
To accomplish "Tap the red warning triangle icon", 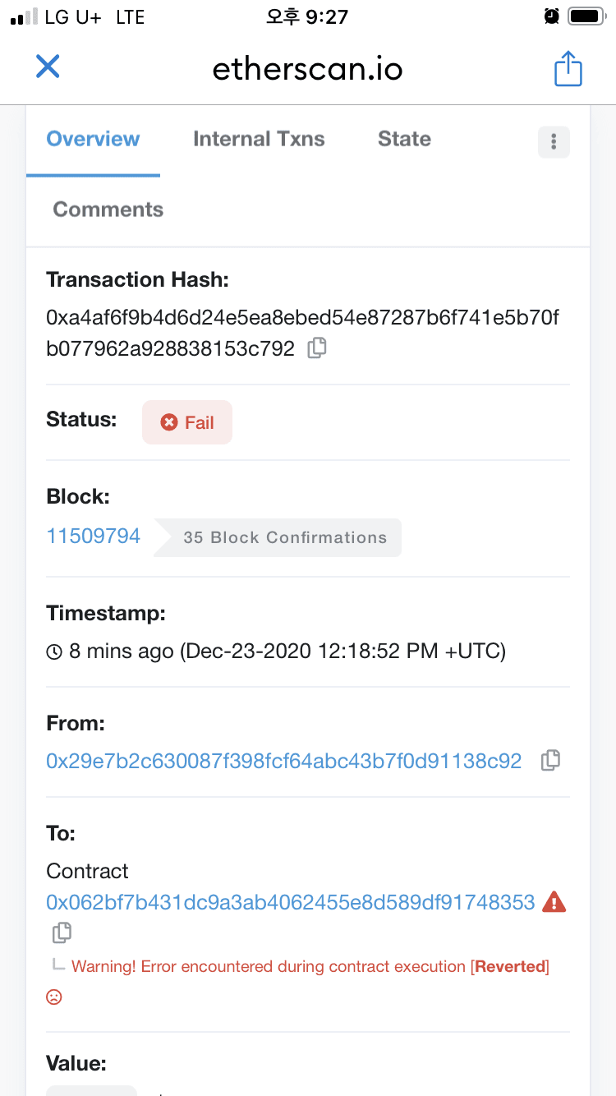I will 554,902.
